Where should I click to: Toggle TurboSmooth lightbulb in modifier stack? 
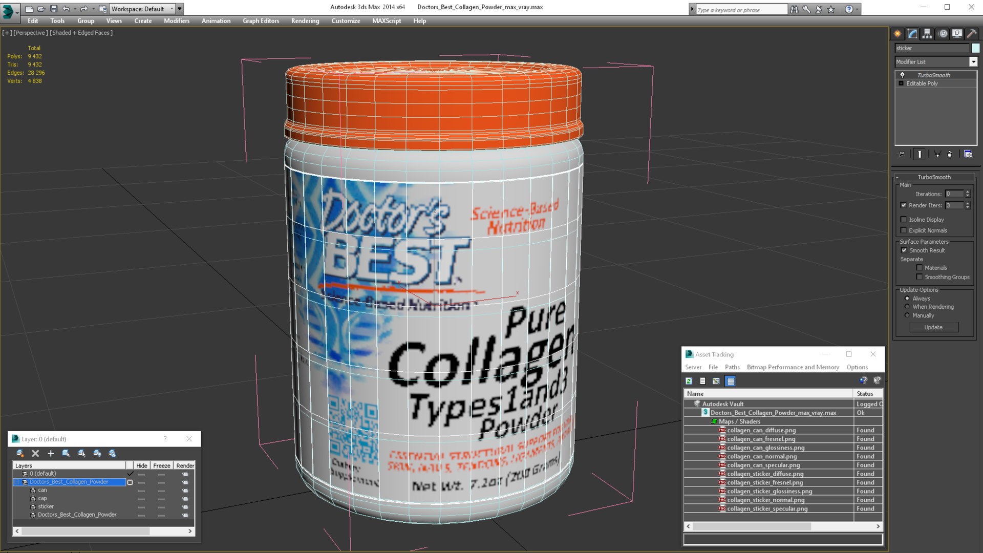(902, 75)
